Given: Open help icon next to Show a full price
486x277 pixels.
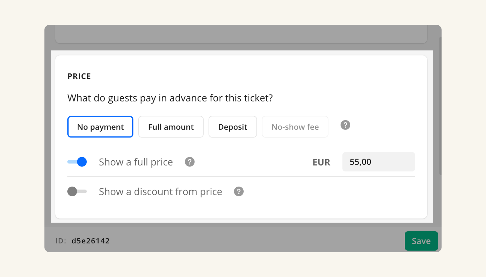Looking at the screenshot, I should [190, 162].
